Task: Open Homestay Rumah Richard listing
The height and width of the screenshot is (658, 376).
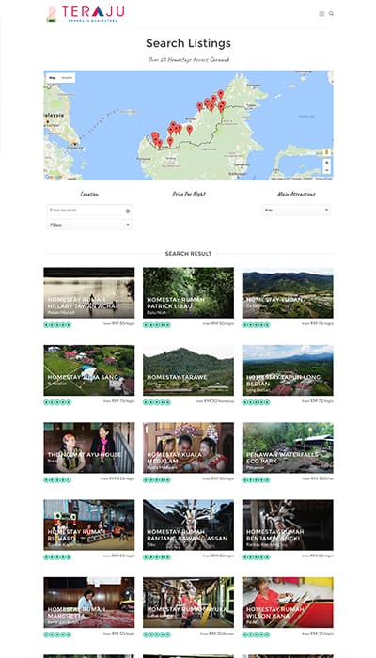Action: [x=89, y=525]
